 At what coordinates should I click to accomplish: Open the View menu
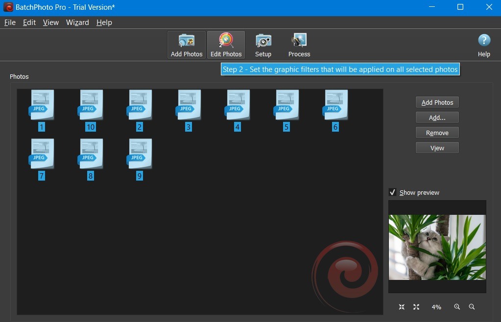[x=50, y=22]
